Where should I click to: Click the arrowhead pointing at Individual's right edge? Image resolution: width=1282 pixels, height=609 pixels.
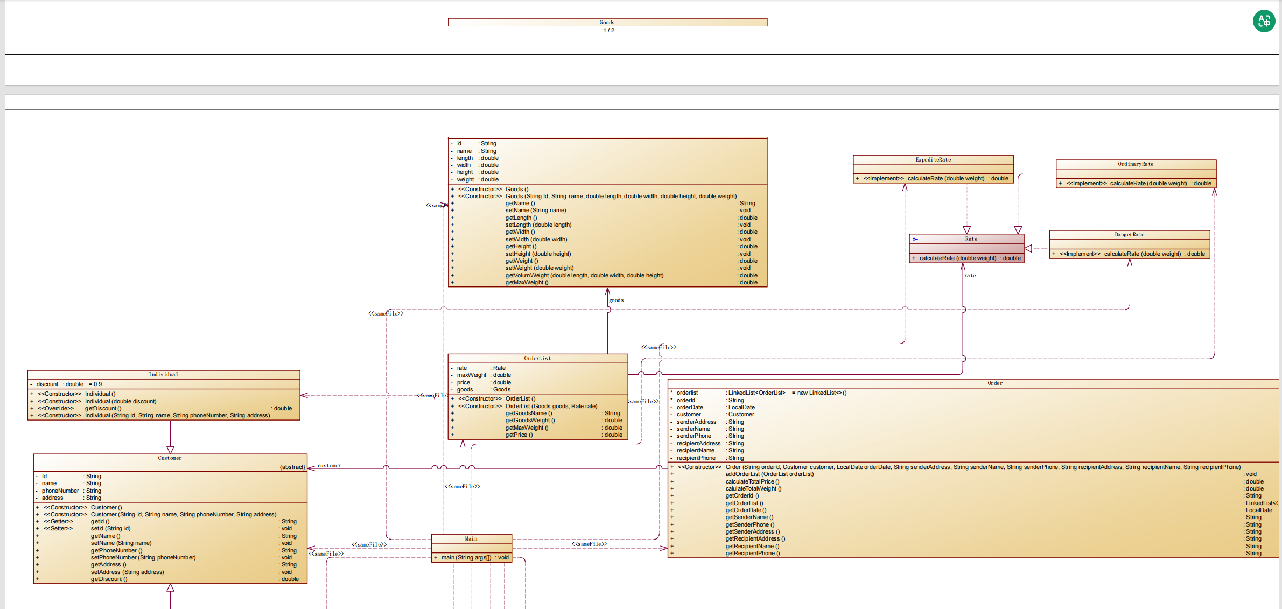pyautogui.click(x=304, y=395)
